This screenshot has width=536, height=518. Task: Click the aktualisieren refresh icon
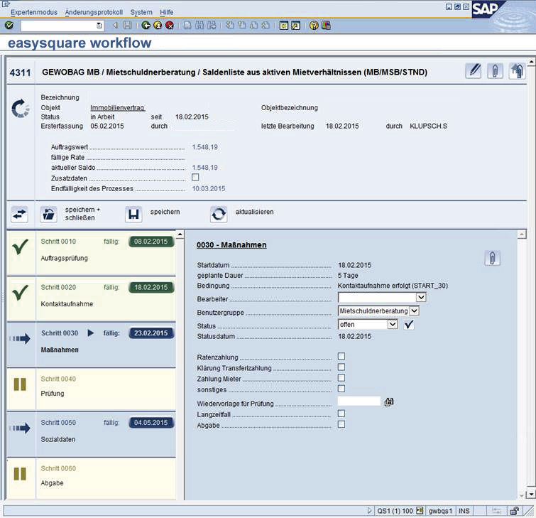219,214
